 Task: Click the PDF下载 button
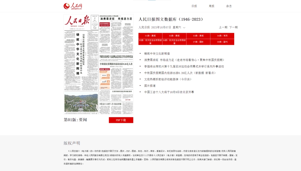(x=121, y=120)
